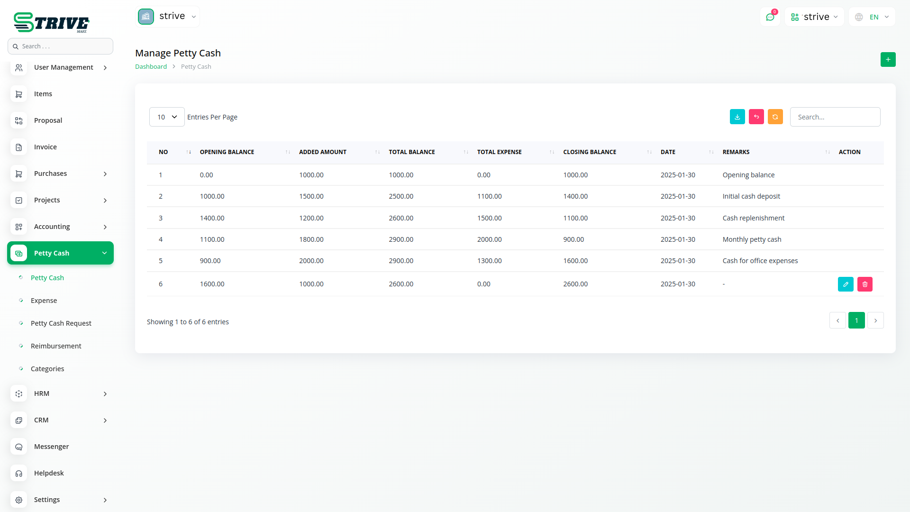Go to Dashboard via breadcrumb link
This screenshot has height=512, width=910.
click(x=151, y=67)
